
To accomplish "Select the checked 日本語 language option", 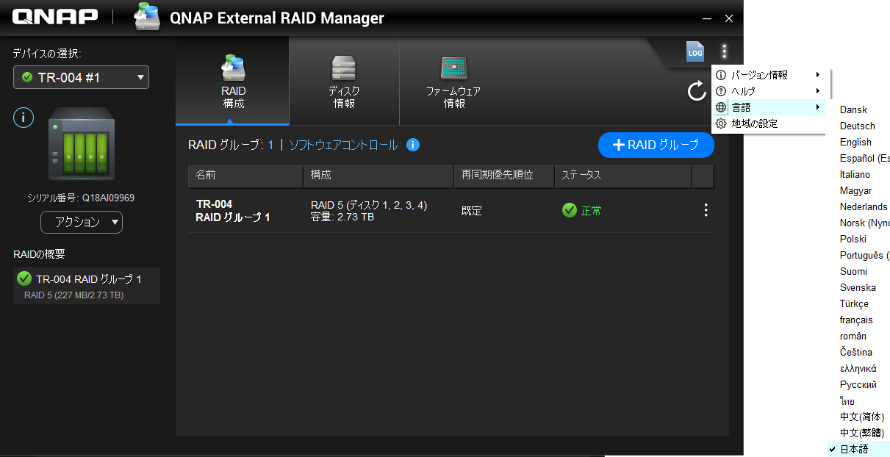I will [854, 449].
